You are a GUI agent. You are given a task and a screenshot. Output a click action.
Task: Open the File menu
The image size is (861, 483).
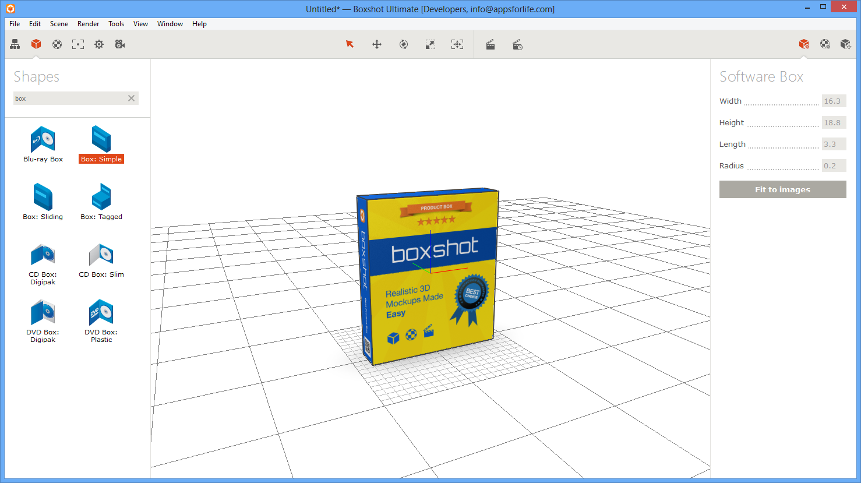coord(15,24)
